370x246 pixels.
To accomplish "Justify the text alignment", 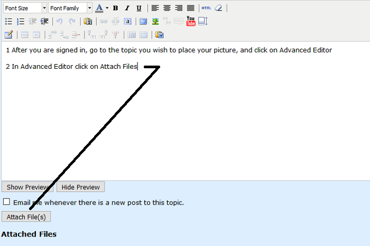I will 190,8.
